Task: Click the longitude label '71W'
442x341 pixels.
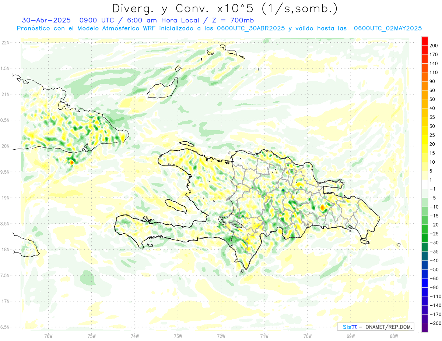Action: click(x=264, y=336)
